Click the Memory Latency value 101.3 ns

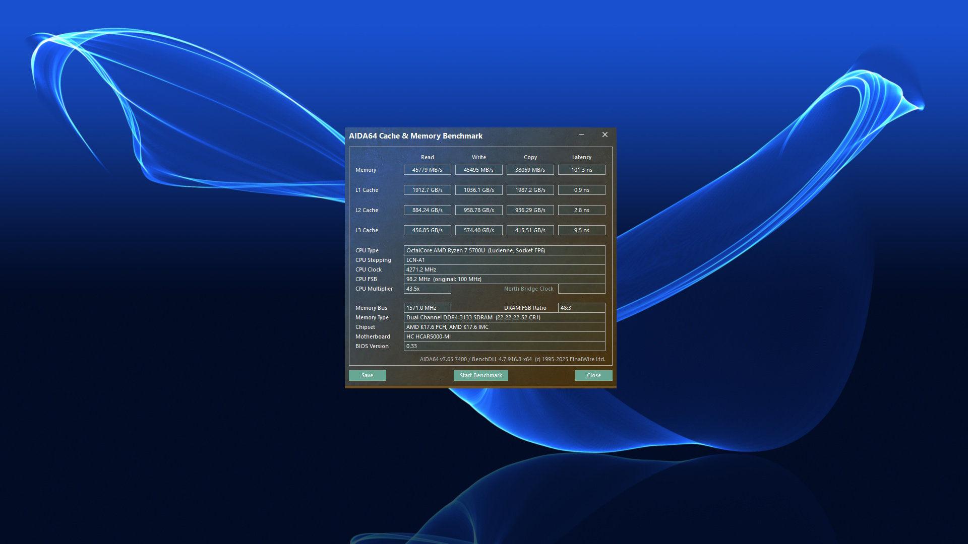tap(581, 170)
